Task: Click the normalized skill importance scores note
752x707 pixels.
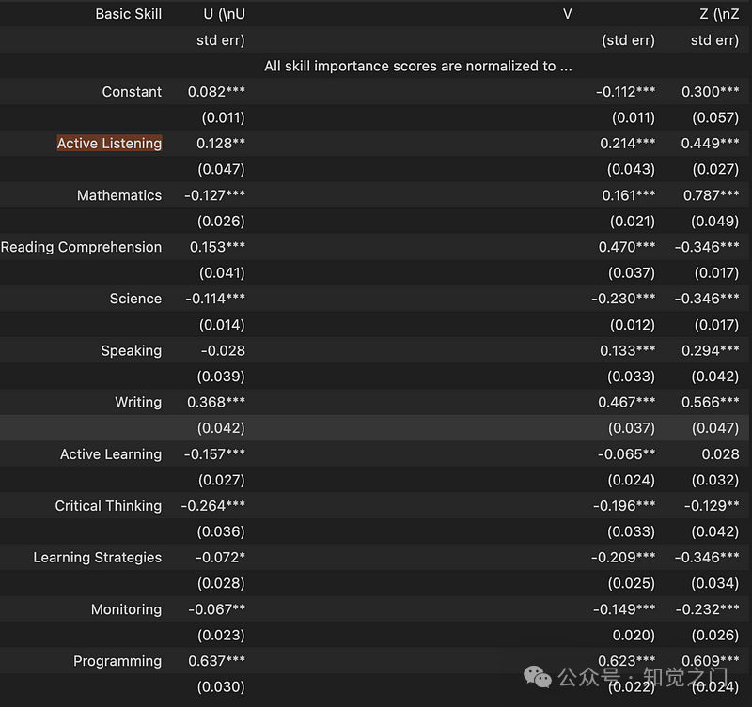Action: point(417,66)
